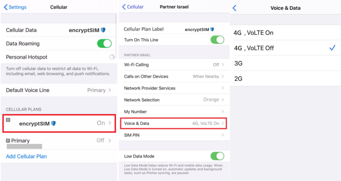Screen dimensions: 341x181
Task: Toggle the Data Roaming switch
Action: [104, 43]
